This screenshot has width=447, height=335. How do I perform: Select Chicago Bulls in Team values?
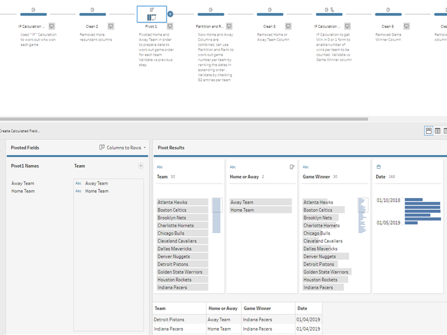click(x=182, y=233)
